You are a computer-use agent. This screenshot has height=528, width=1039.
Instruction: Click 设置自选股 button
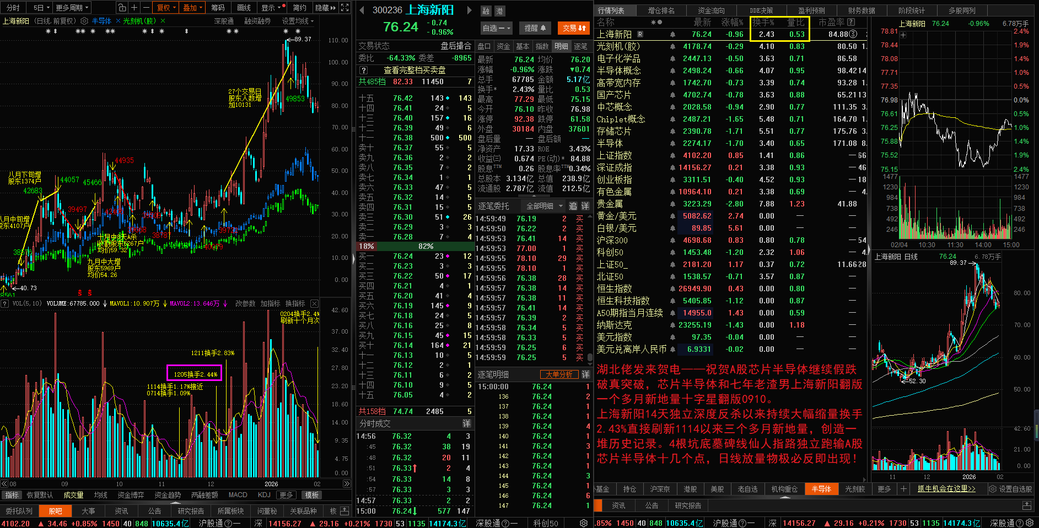click(1010, 489)
